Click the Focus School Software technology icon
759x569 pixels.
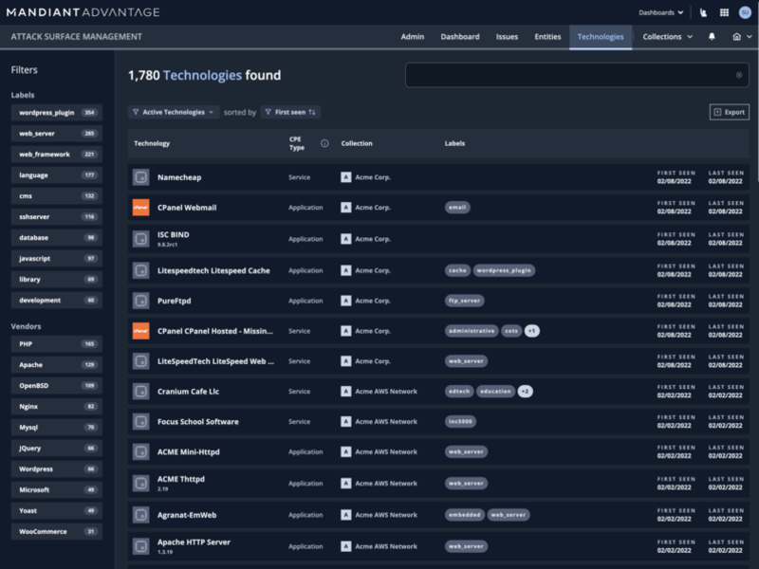(140, 421)
